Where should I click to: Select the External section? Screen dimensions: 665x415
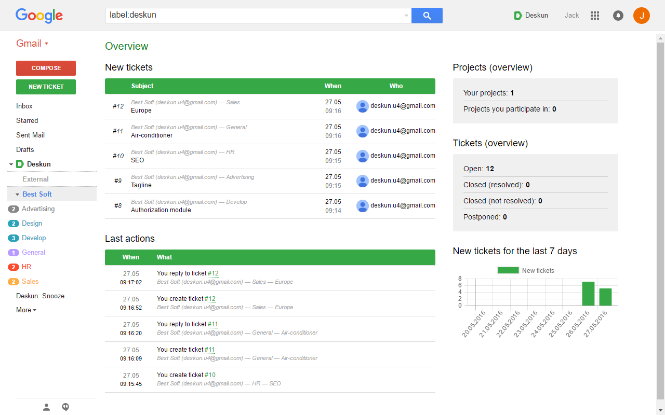tap(35, 179)
